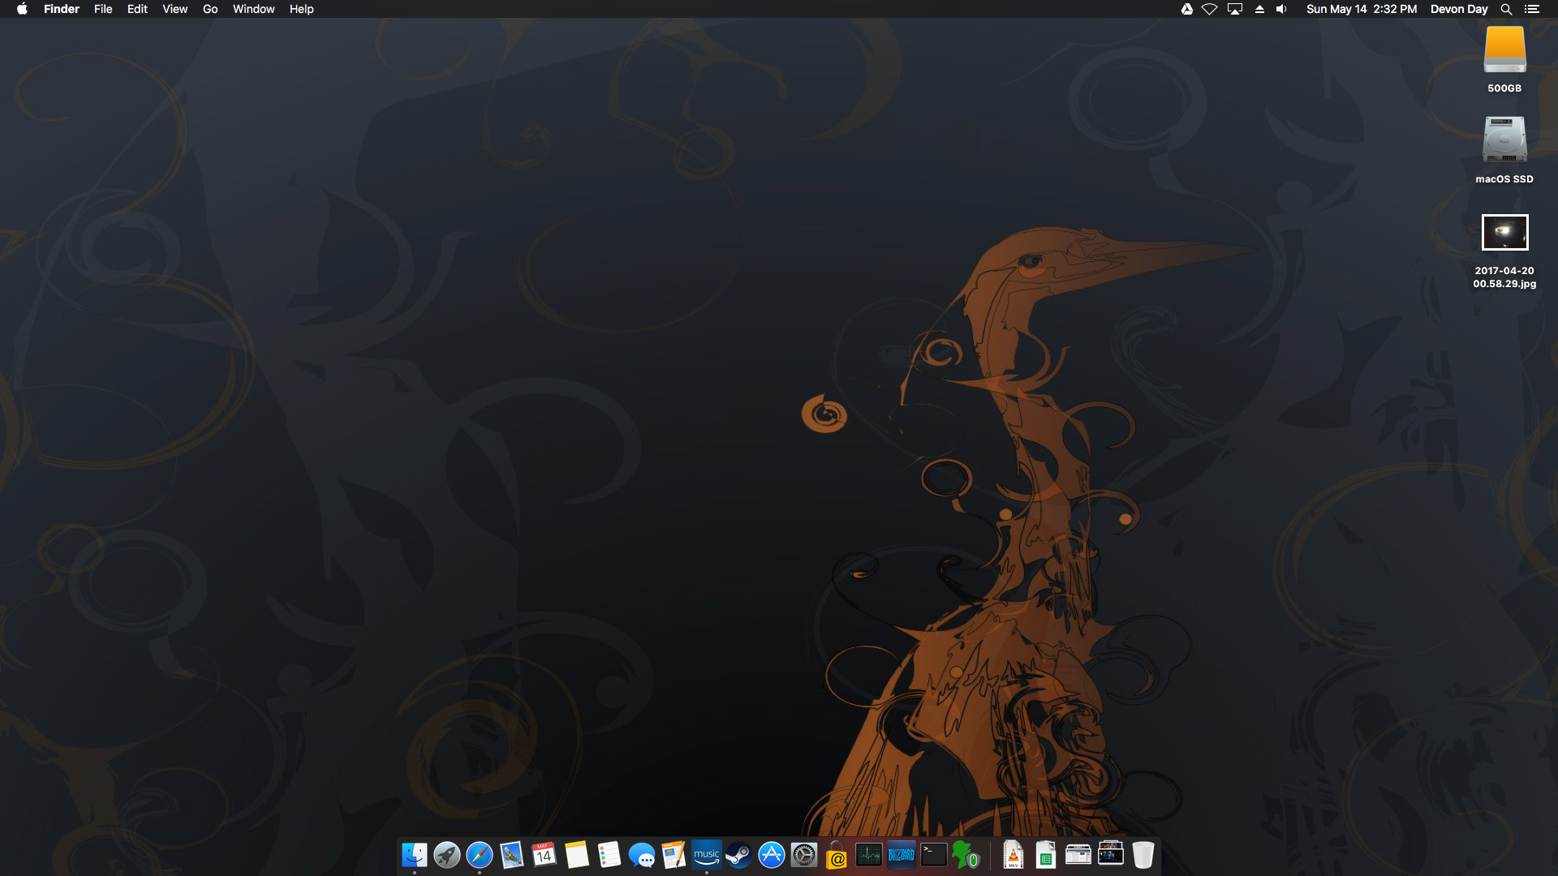
Task: Open the Edit menu
Action: tap(137, 9)
